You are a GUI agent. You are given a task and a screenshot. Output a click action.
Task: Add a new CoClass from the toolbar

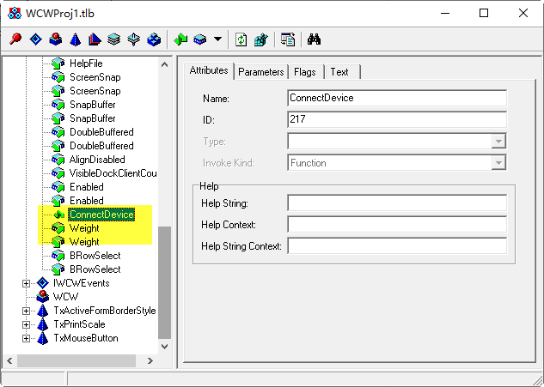click(56, 39)
